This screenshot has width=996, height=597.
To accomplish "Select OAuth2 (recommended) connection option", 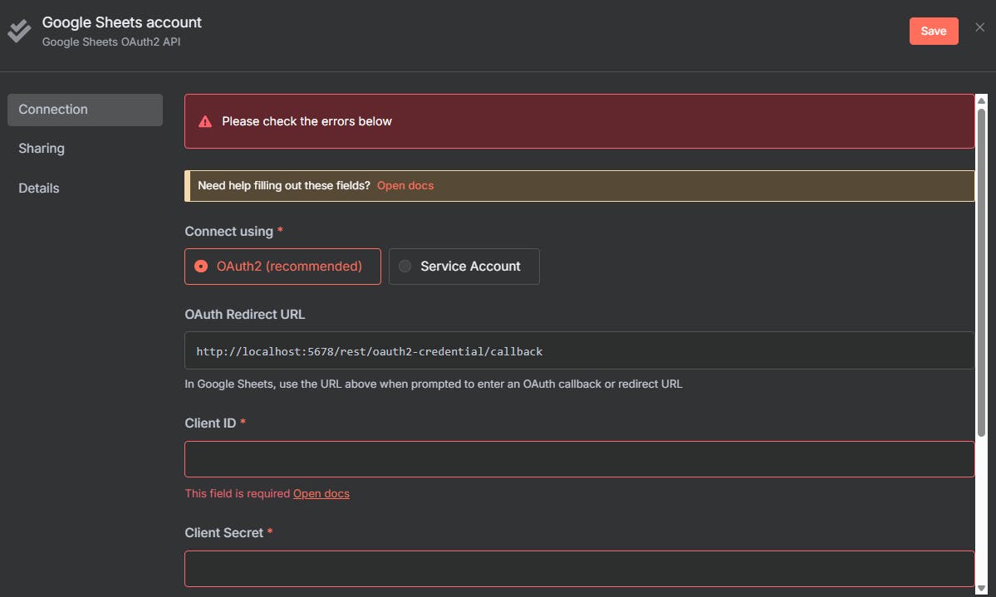I will point(282,266).
